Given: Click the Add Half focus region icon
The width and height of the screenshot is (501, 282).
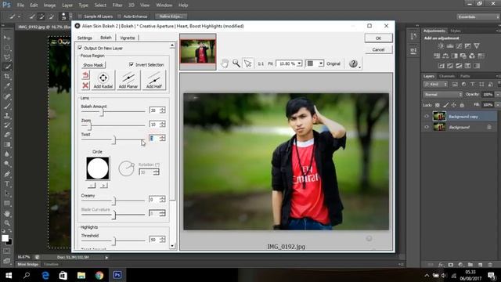Looking at the screenshot, I should click(154, 80).
